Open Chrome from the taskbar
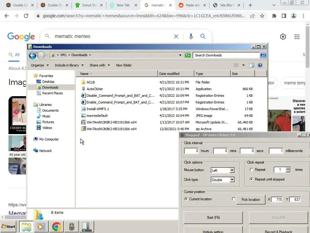This screenshot has width=310, height=233. click(x=56, y=227)
